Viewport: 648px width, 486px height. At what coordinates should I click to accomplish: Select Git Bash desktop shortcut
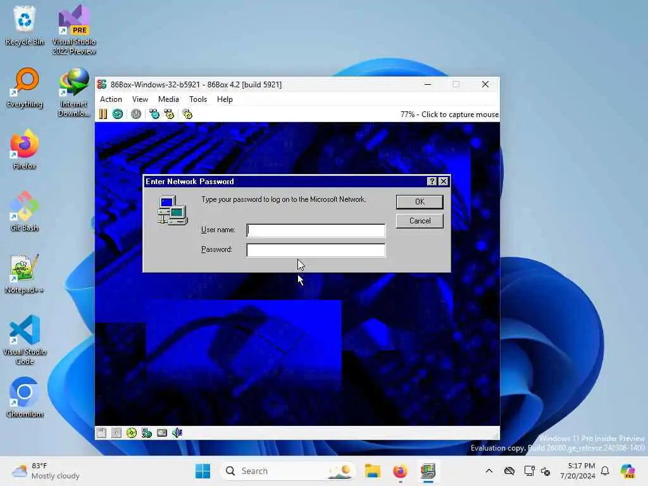tap(25, 211)
